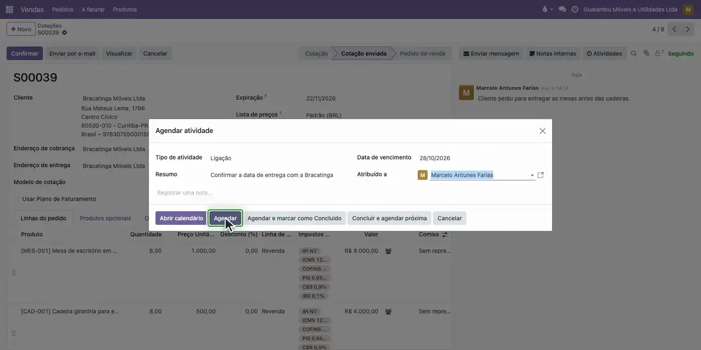Click the Enviar por e-mail button
The height and width of the screenshot is (350, 701).
(x=72, y=54)
